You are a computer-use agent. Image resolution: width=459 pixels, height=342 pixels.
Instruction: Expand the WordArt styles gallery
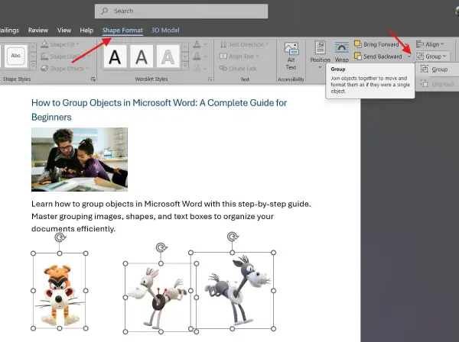[x=185, y=66]
